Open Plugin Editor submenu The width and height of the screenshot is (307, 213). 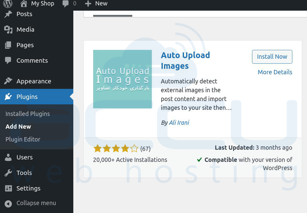tap(23, 139)
